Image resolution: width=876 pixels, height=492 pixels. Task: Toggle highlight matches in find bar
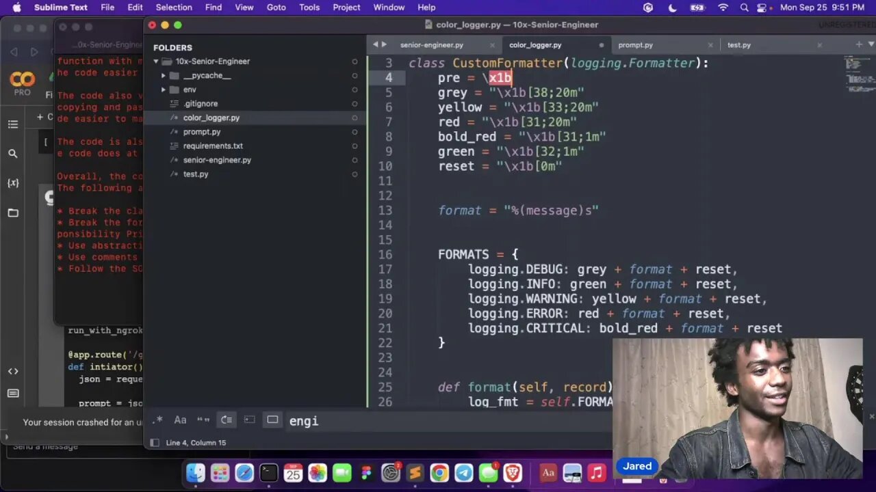pyautogui.click(x=272, y=420)
